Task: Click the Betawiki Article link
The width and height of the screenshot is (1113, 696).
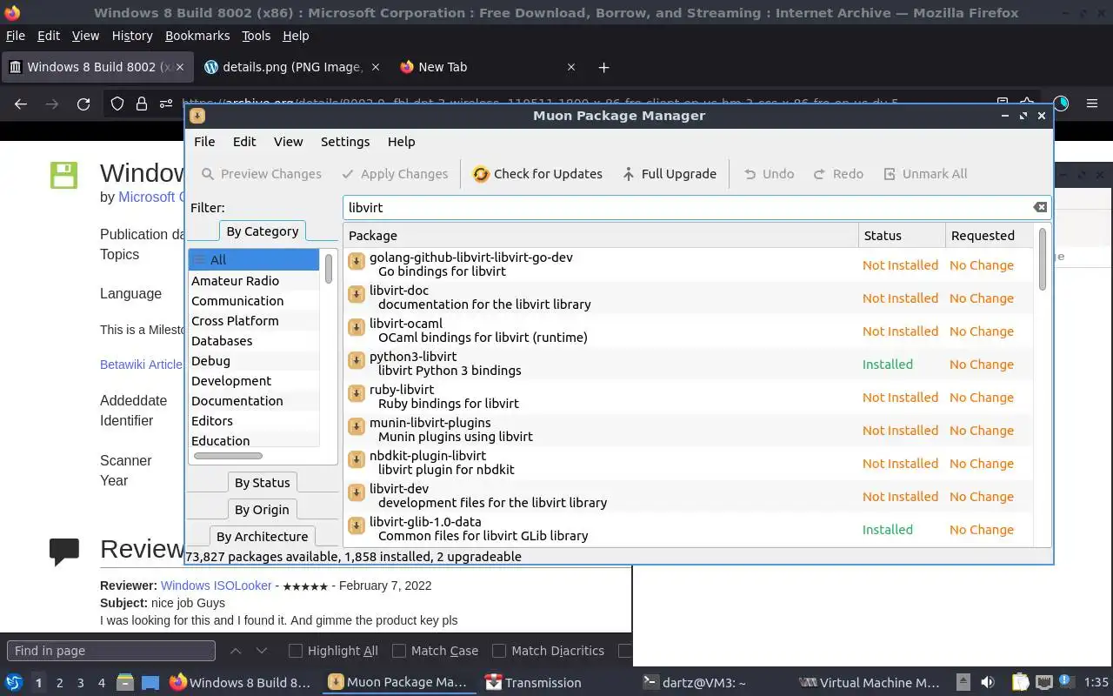Action: (141, 365)
